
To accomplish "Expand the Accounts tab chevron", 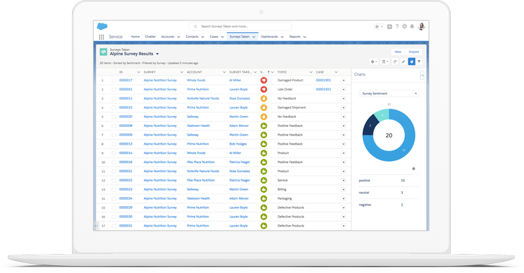I will click(178, 37).
